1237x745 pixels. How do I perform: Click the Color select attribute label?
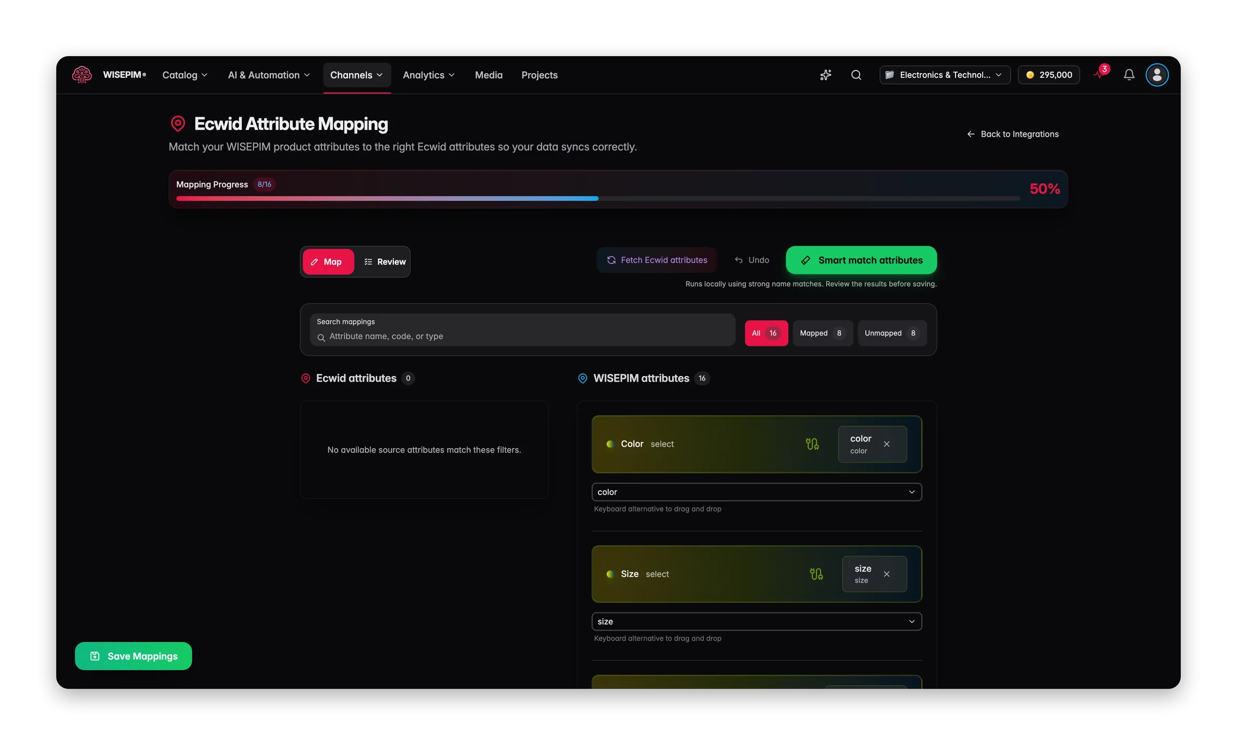647,444
